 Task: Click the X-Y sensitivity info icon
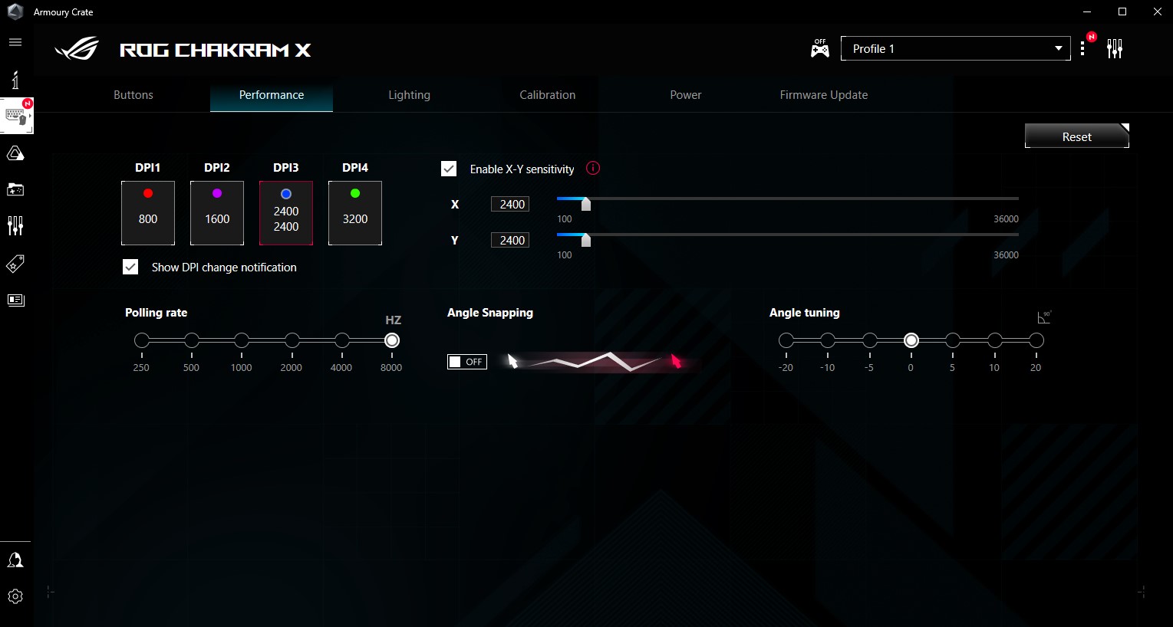coord(593,168)
